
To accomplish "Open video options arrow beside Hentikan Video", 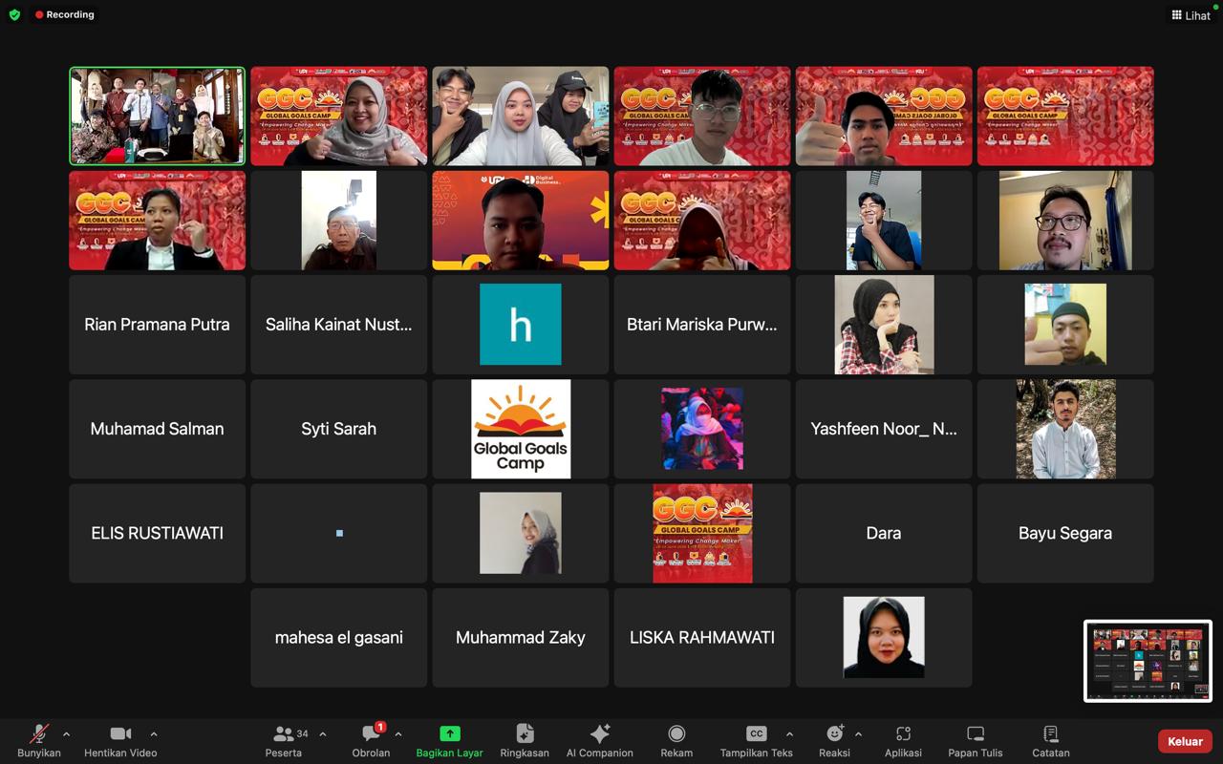I will point(154,734).
